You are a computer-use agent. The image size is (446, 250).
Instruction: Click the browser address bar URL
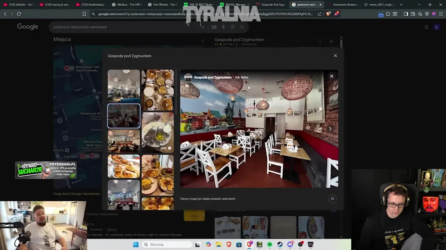click(x=206, y=14)
